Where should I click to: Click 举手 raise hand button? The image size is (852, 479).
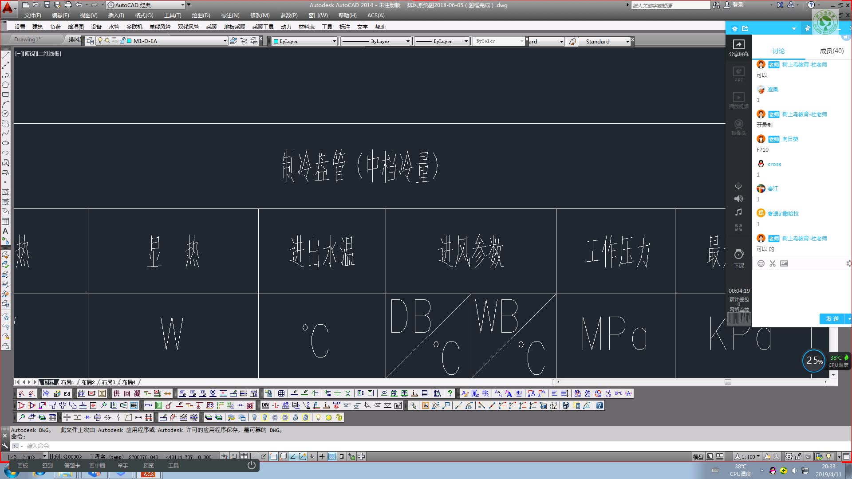pos(123,465)
